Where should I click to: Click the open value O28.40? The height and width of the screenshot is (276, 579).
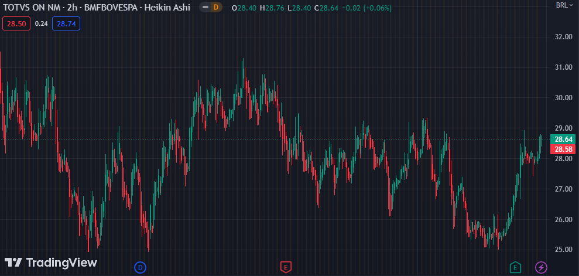[x=244, y=8]
